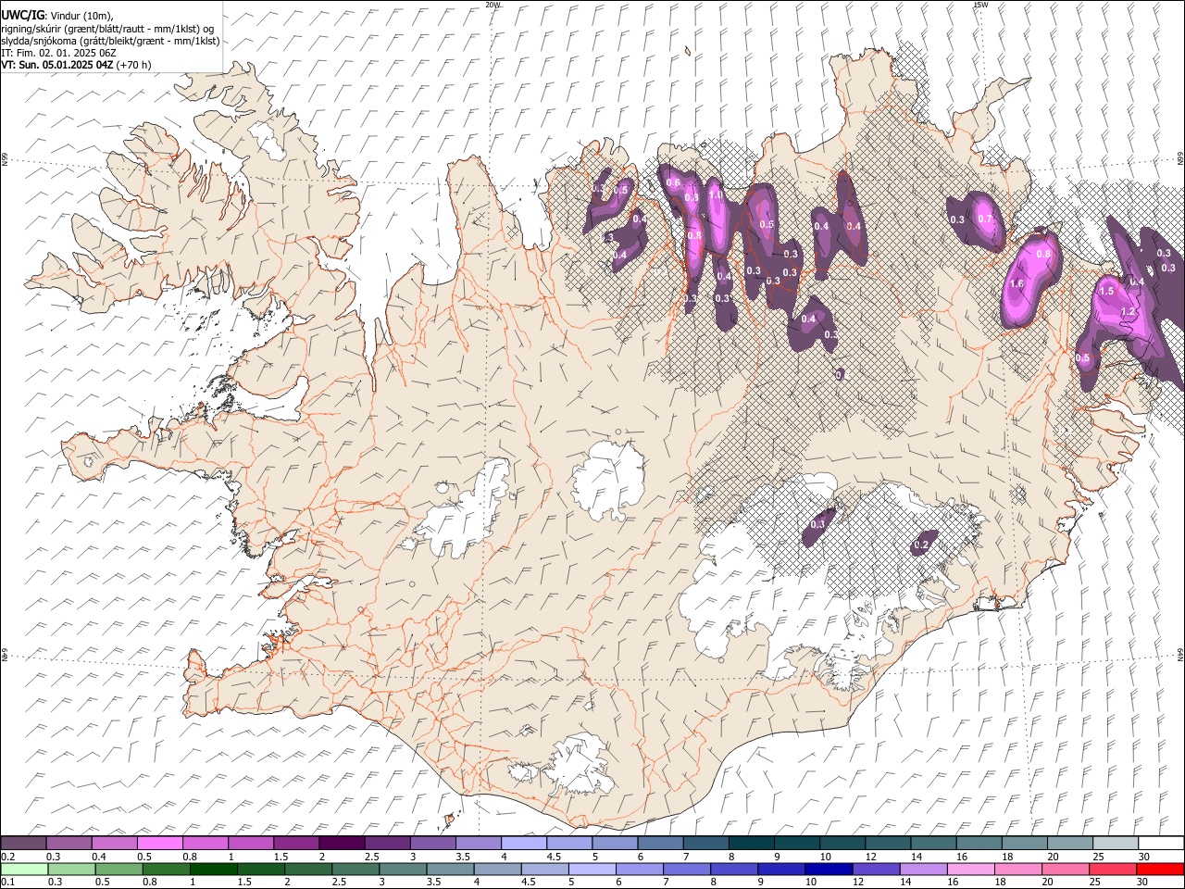Click the 15W longitude label at the top
Viewport: 1185px width, 889px height.
pyautogui.click(x=979, y=5)
